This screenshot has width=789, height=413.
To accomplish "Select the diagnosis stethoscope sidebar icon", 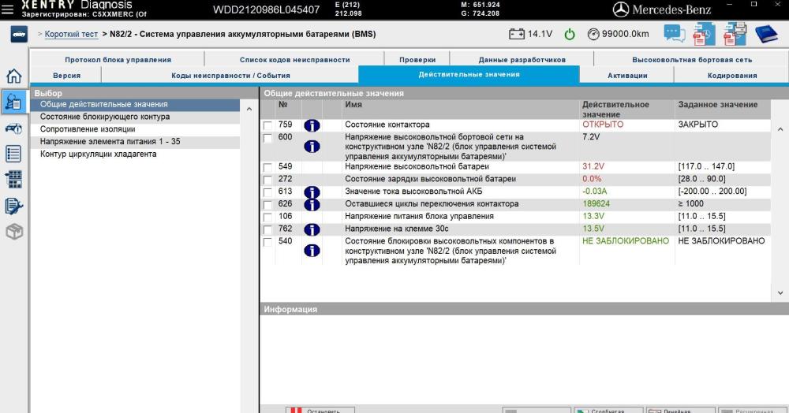I will coord(13,102).
